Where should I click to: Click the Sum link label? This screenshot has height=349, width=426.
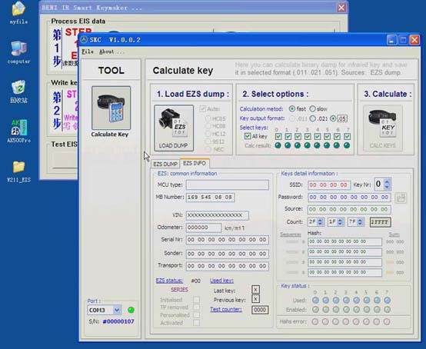coord(394,234)
